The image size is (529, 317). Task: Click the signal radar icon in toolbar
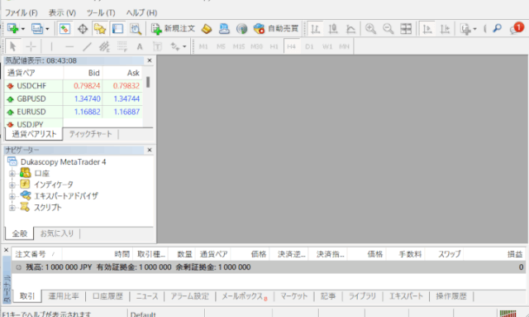(x=241, y=29)
